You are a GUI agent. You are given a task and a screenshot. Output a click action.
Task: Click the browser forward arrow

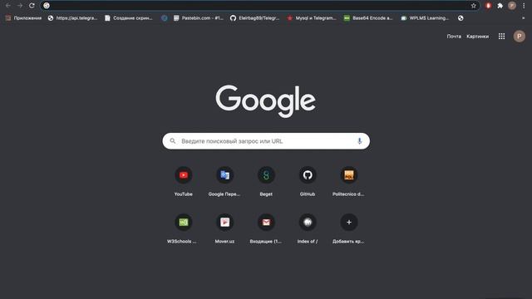pos(20,6)
